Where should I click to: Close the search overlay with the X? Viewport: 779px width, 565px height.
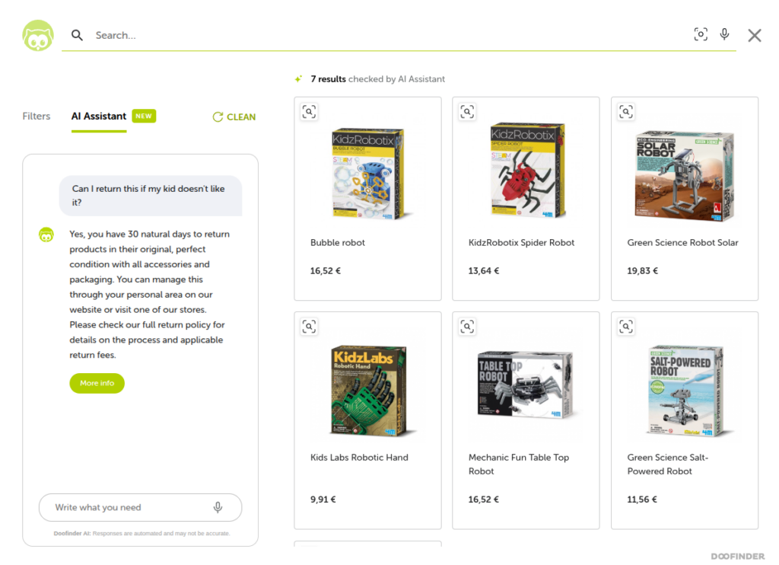pos(755,35)
